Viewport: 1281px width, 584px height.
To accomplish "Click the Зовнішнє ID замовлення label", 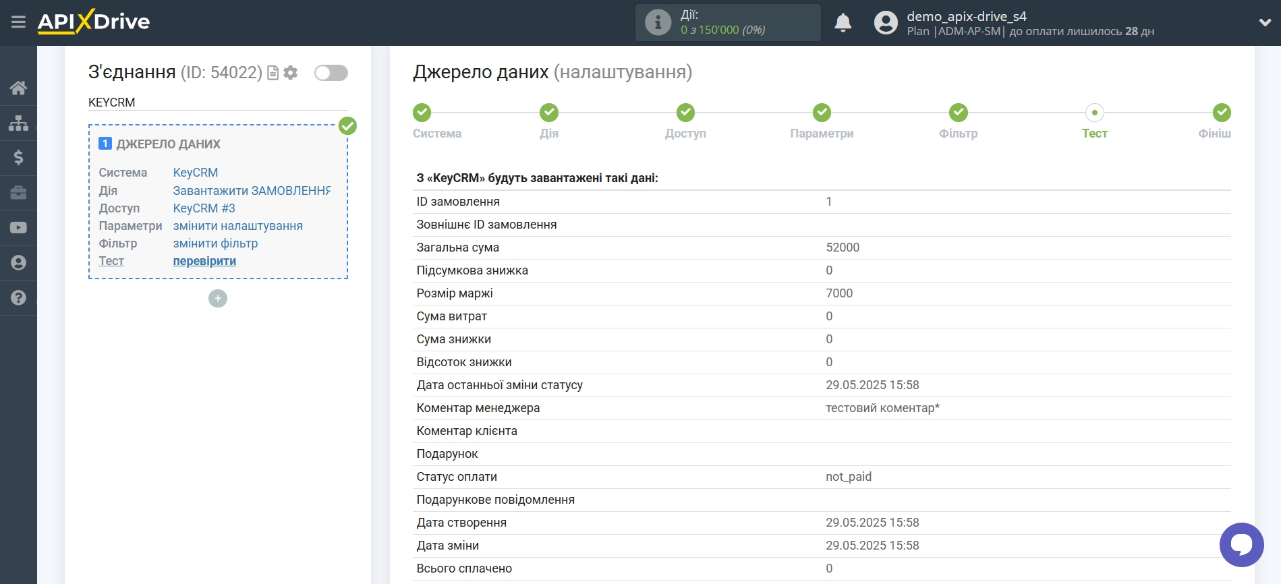I will coord(486,225).
